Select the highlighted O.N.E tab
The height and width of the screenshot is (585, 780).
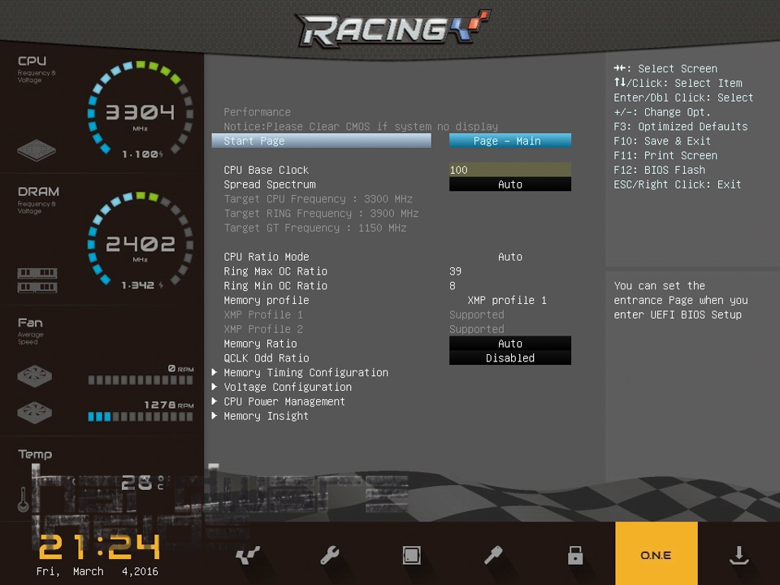tap(656, 553)
